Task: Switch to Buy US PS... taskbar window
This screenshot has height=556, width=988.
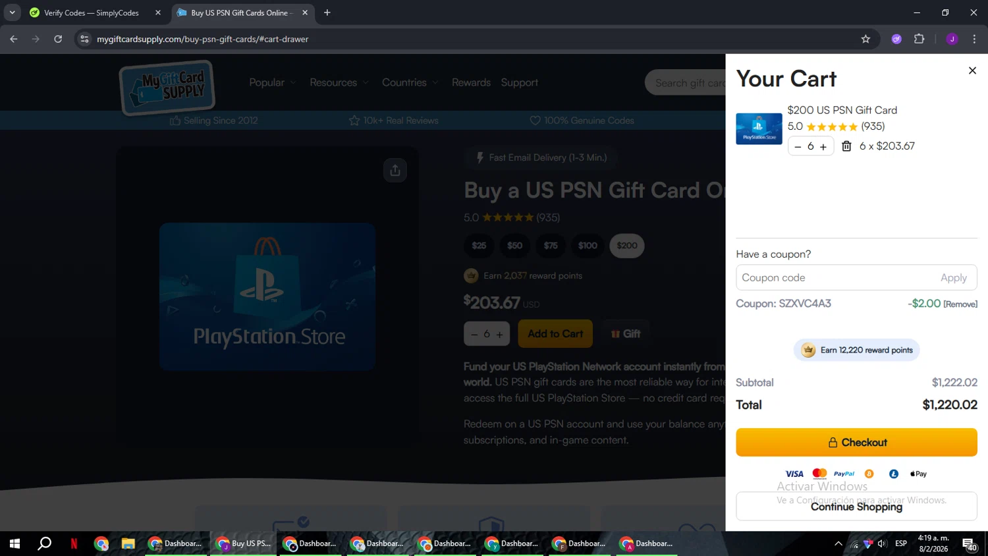Action: 243,543
